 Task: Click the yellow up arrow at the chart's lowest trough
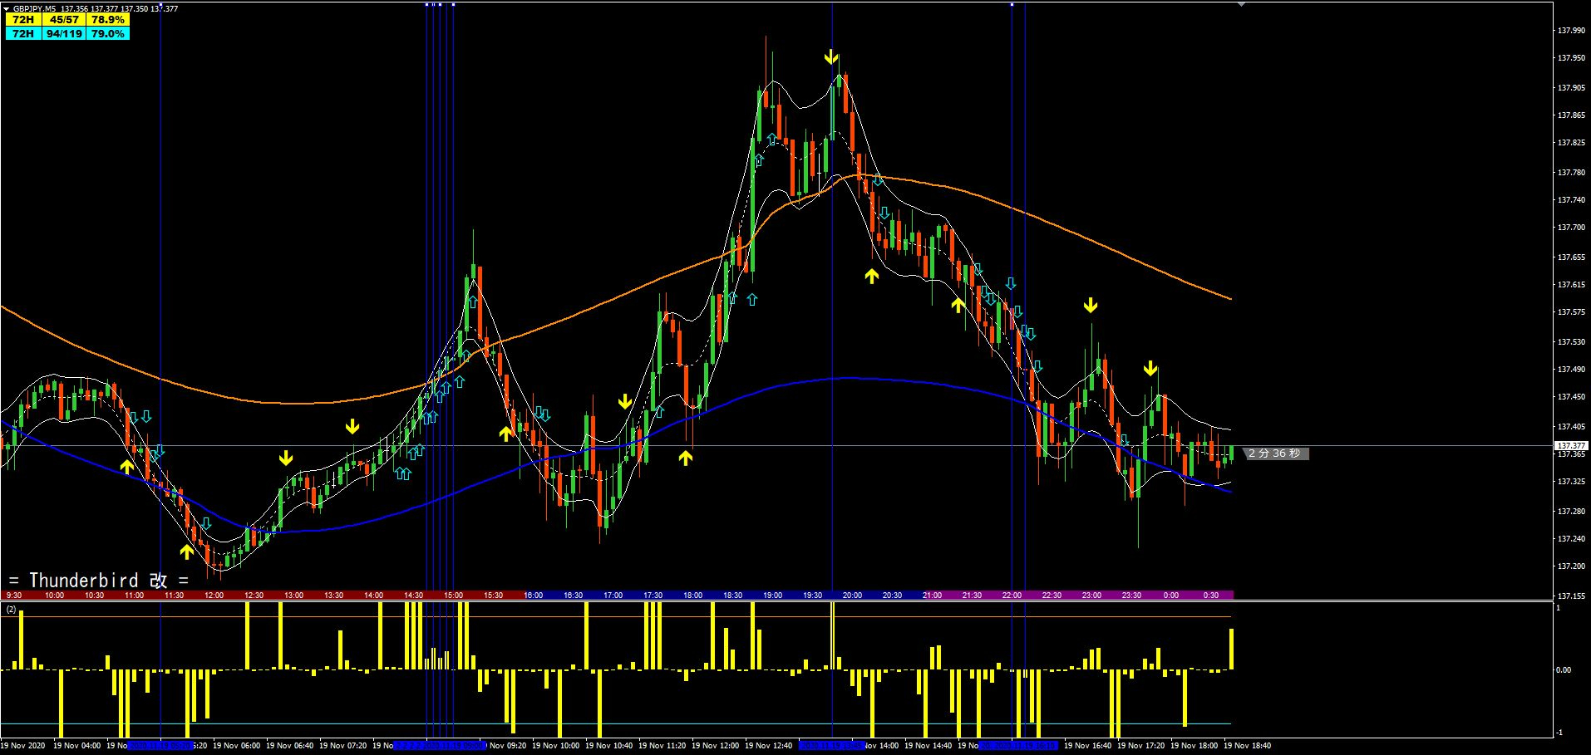tap(187, 551)
